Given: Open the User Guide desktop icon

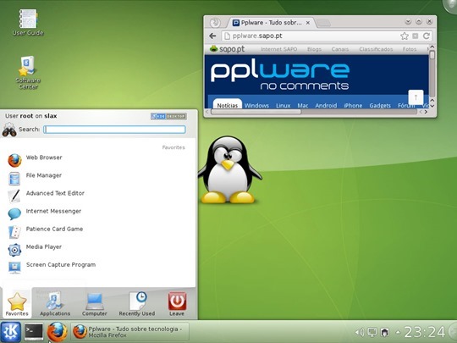Looking at the screenshot, I should coord(28,22).
